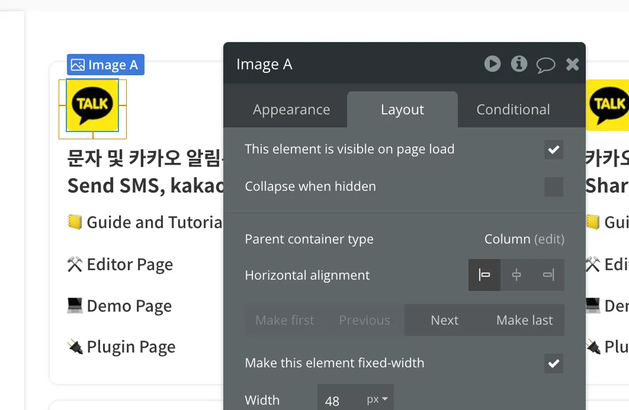Toggle 'Make this element fixed-width' checkbox
Viewport: 629px width, 410px height.
[554, 363]
